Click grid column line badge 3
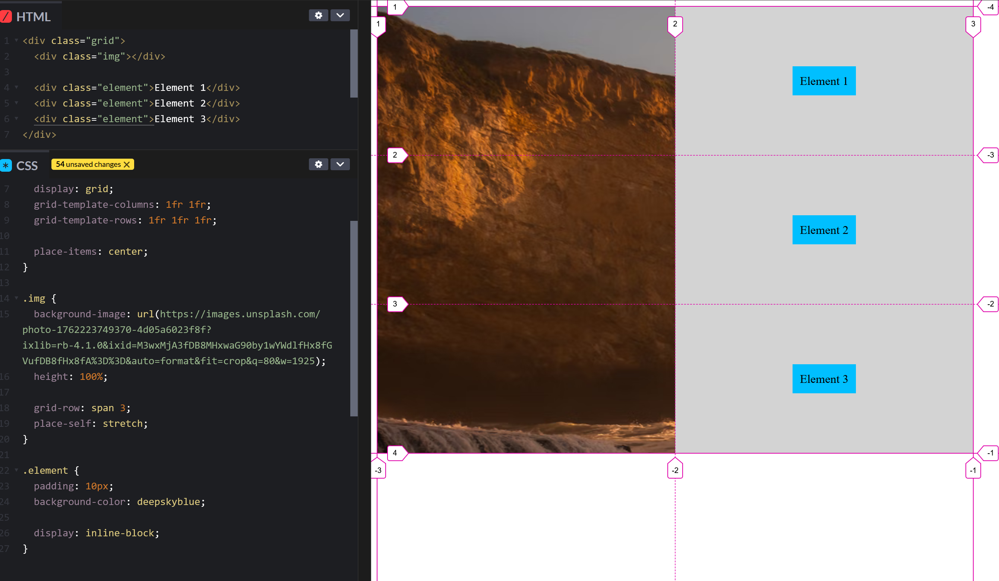Viewport: 999px width, 581px height. [x=973, y=25]
